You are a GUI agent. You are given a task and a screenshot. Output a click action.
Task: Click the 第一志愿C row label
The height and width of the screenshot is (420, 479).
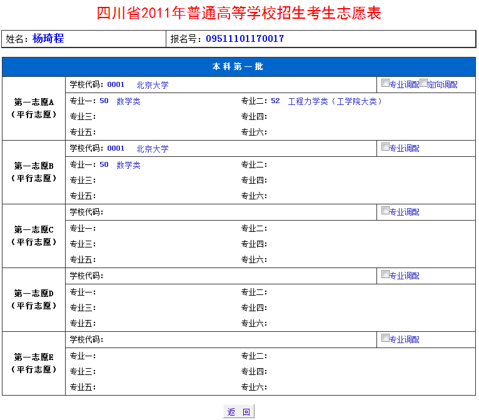point(34,236)
